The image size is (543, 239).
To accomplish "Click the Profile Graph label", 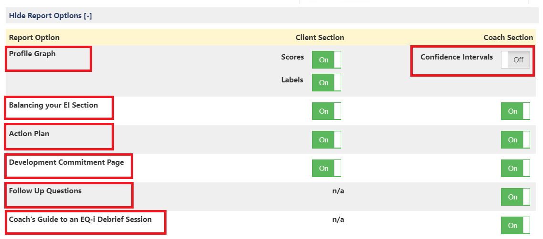I will (32, 54).
